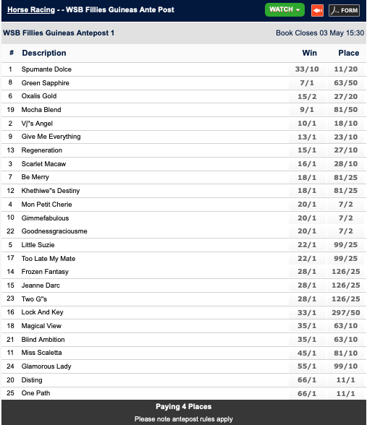The width and height of the screenshot is (367, 425).
Task: Select Spumante Dolce win odds 33/10
Action: (307, 69)
